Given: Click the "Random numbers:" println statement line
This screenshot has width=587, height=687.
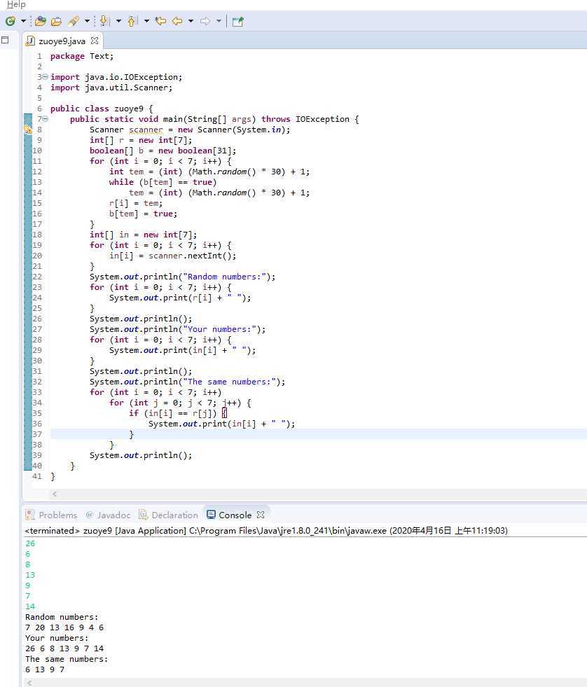Looking at the screenshot, I should pyautogui.click(x=182, y=277).
